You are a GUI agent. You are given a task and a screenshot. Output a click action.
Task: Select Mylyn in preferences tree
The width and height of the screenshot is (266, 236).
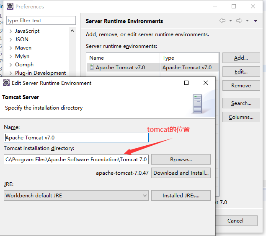[22, 56]
